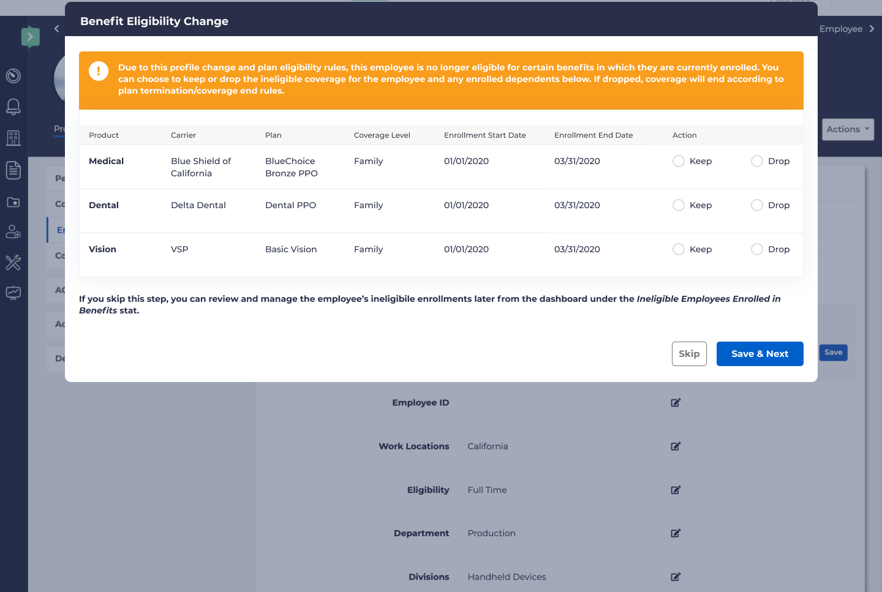This screenshot has width=882, height=592.
Task: Click the dashboard gauge icon in sidebar
Action: pyautogui.click(x=13, y=76)
